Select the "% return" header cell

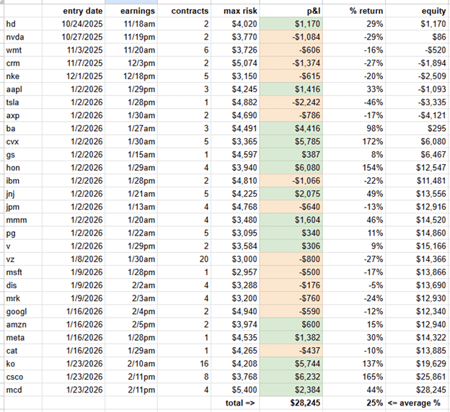coord(364,11)
